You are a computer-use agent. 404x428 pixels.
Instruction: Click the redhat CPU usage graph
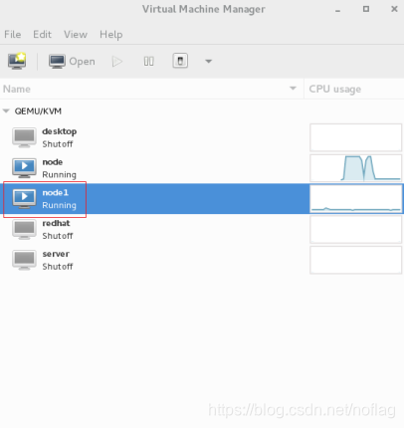(x=355, y=229)
